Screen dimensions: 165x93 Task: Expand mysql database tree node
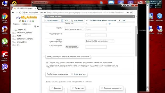13,36
